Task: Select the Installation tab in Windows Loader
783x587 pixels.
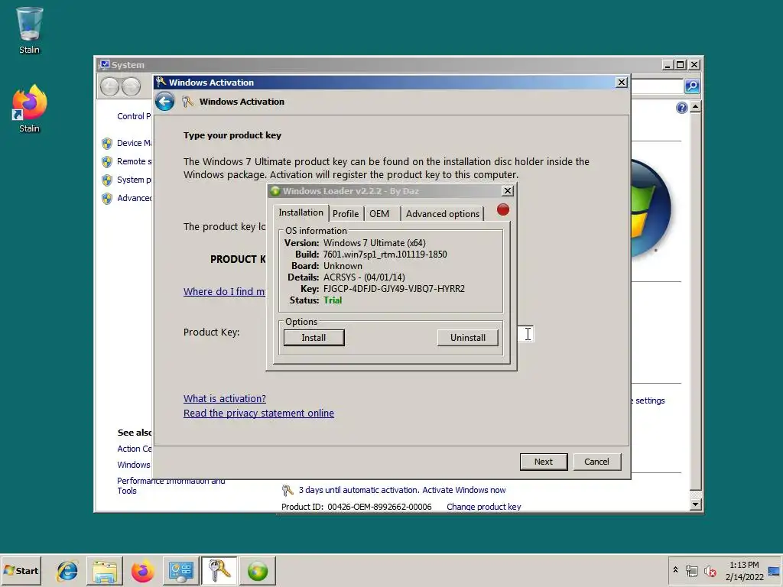Action: pyautogui.click(x=301, y=212)
